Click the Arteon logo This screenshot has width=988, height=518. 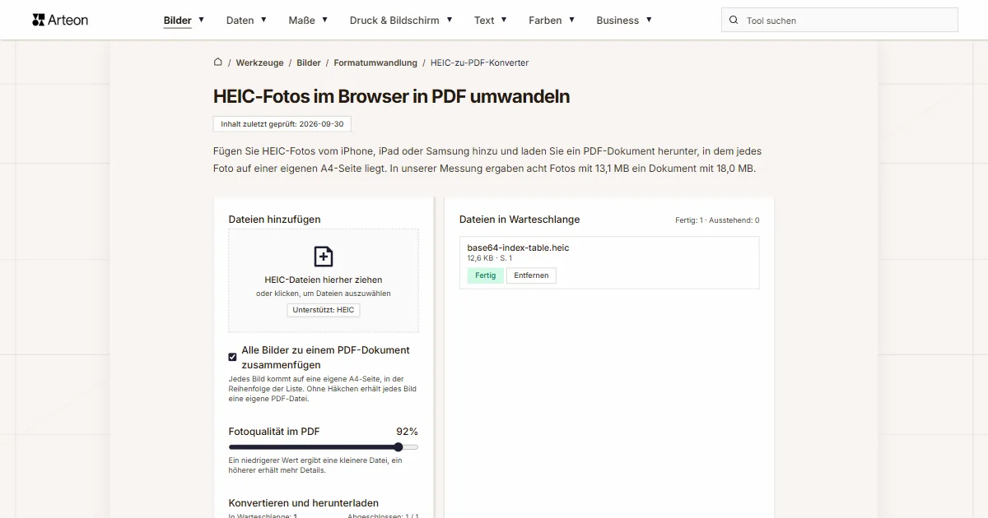point(60,20)
